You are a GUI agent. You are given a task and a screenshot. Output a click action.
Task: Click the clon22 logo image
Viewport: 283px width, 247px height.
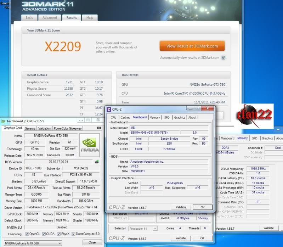pos(254,116)
